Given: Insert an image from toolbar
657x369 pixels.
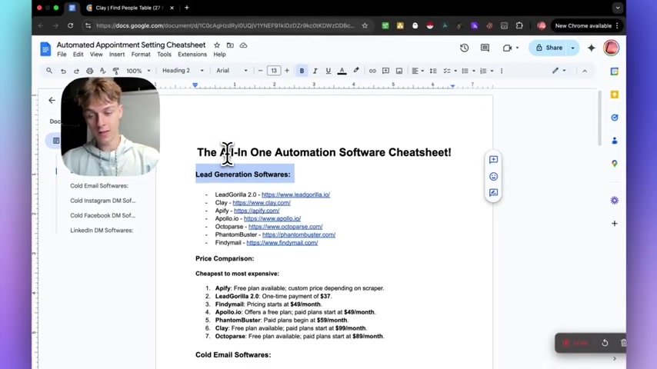Looking at the screenshot, I should 399,71.
